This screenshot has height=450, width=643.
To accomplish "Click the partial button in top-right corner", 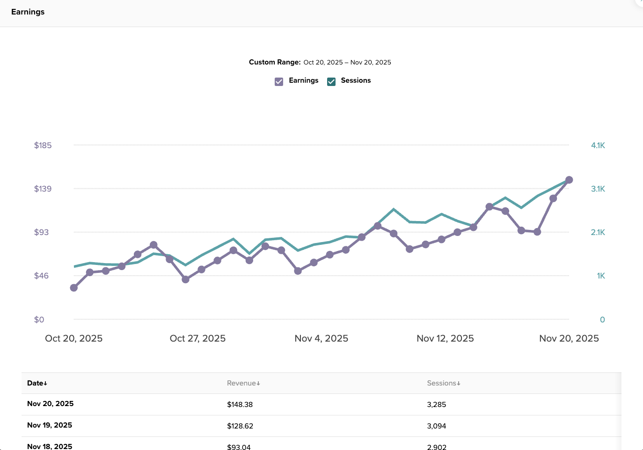I will 639,2.
